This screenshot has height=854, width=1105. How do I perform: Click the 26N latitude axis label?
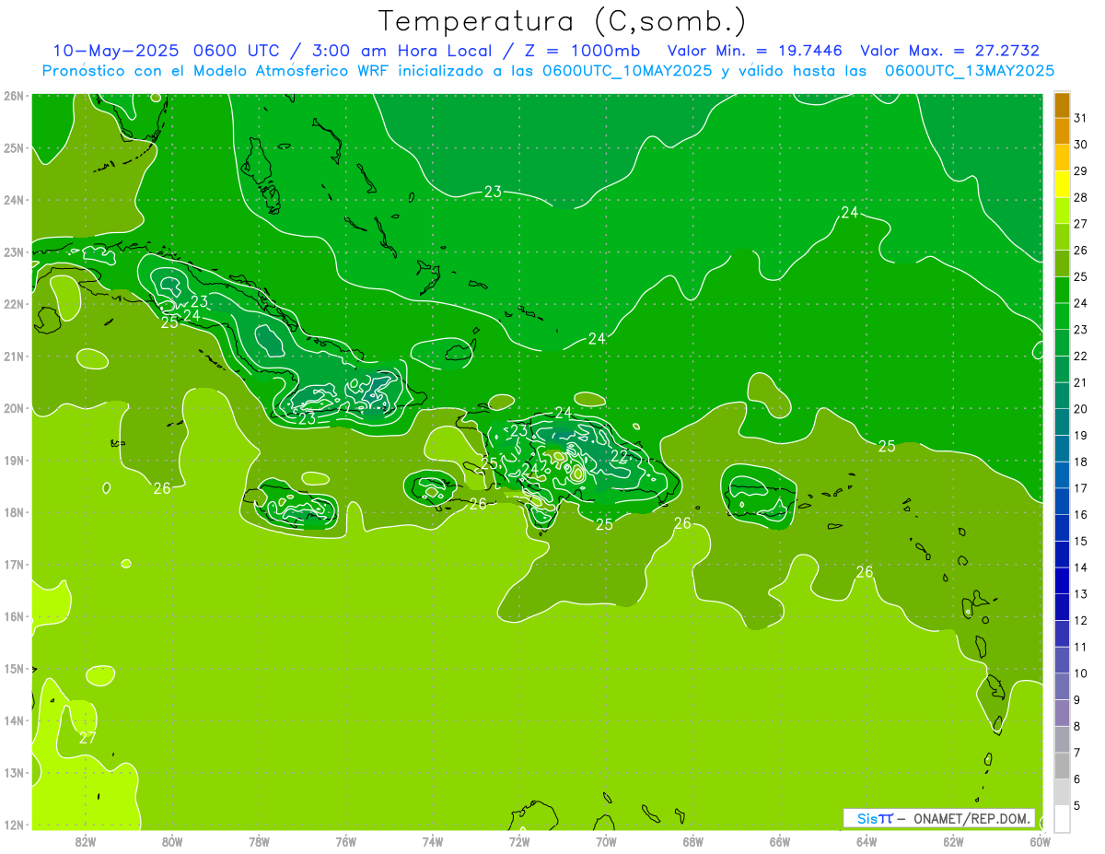(x=14, y=96)
